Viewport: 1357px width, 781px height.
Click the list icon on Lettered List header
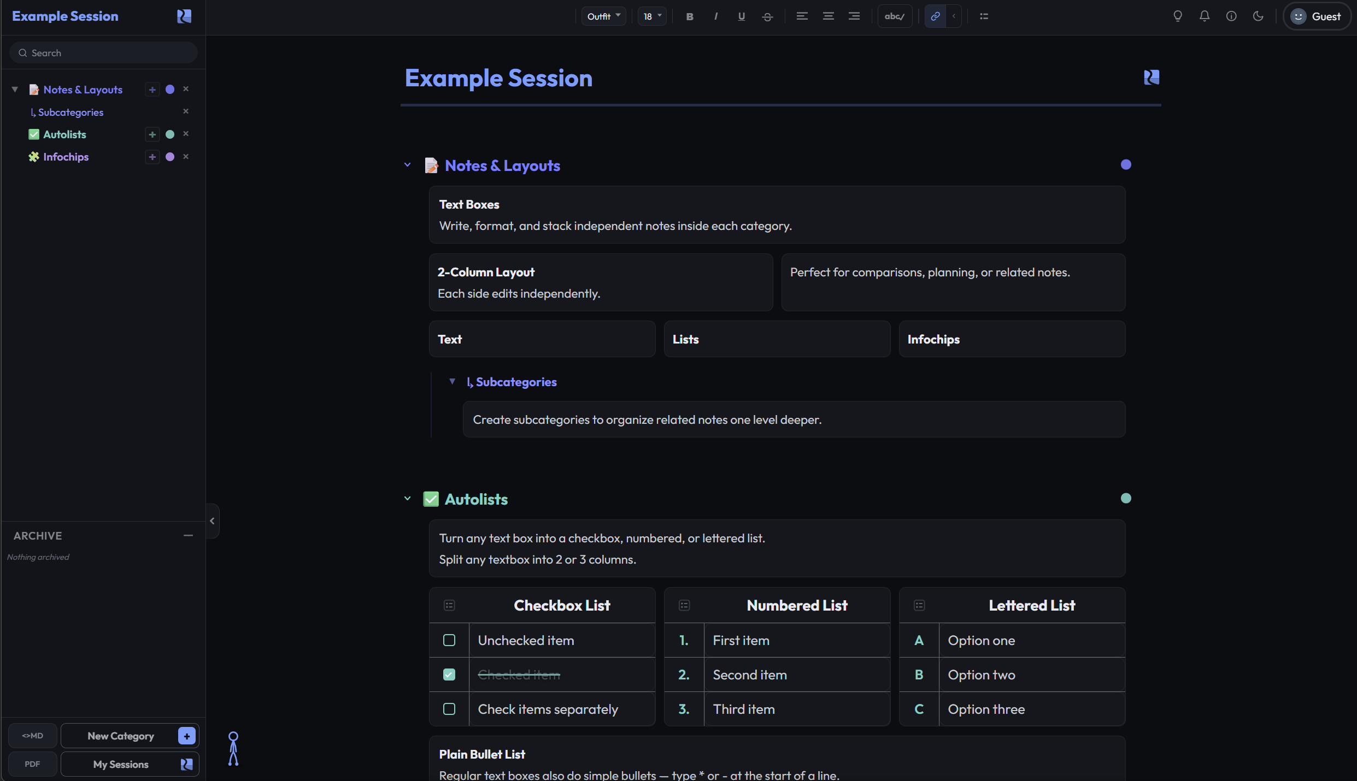919,605
